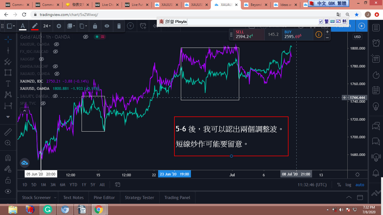383x215 pixels.
Task: Open the Pine Editor tab
Action: click(x=104, y=198)
